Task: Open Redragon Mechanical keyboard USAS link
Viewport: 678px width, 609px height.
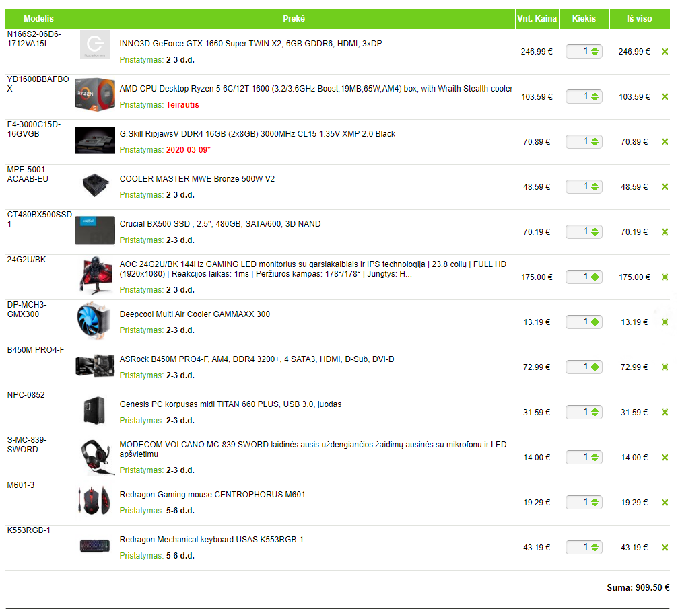Action: [x=211, y=540]
